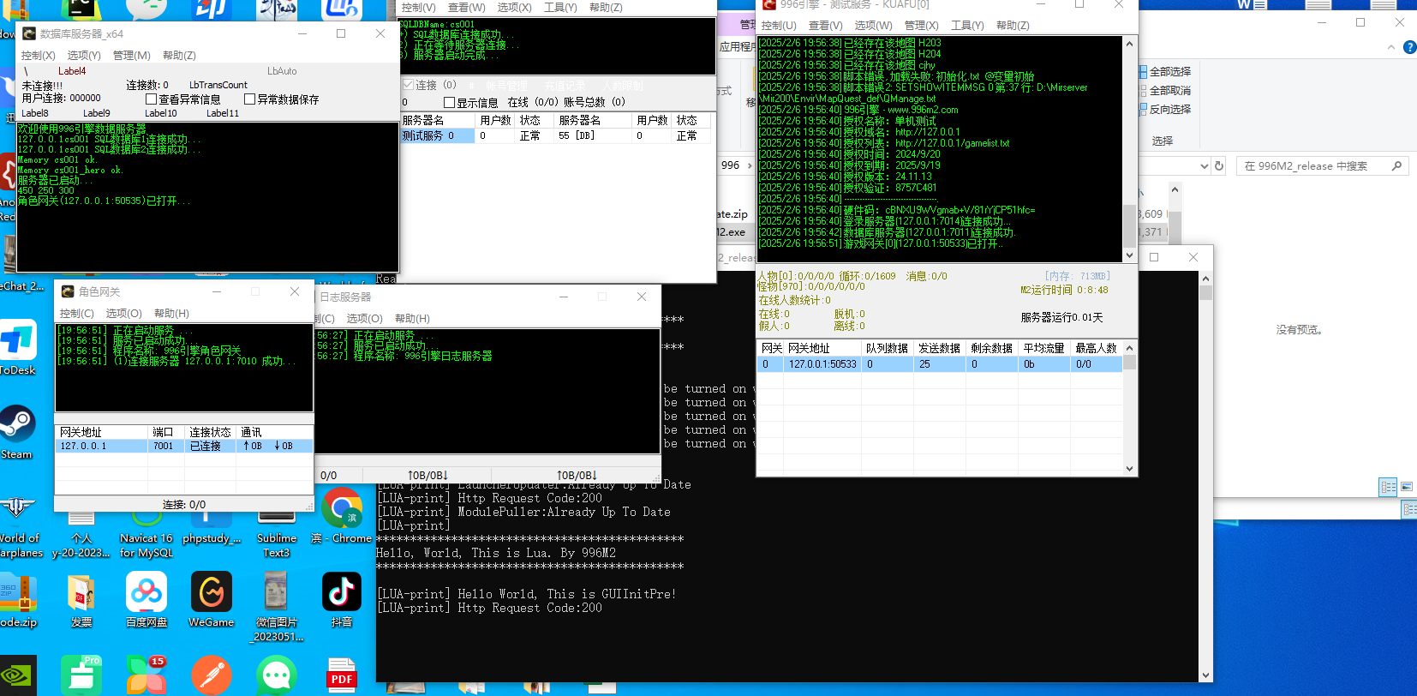The image size is (1417, 696).
Task: Click the 996引擎 log scrollbar down arrow
Action: [1129, 255]
